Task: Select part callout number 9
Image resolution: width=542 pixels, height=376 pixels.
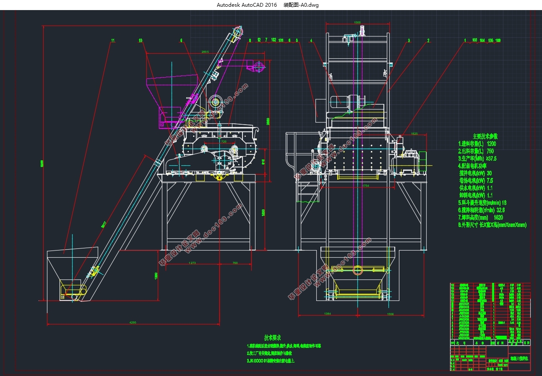Action: [x=181, y=41]
